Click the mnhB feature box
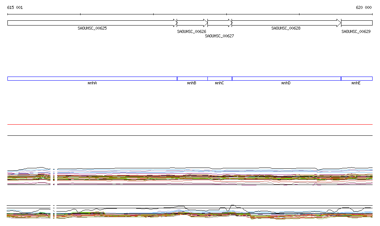The image size is (380, 226). (192, 78)
